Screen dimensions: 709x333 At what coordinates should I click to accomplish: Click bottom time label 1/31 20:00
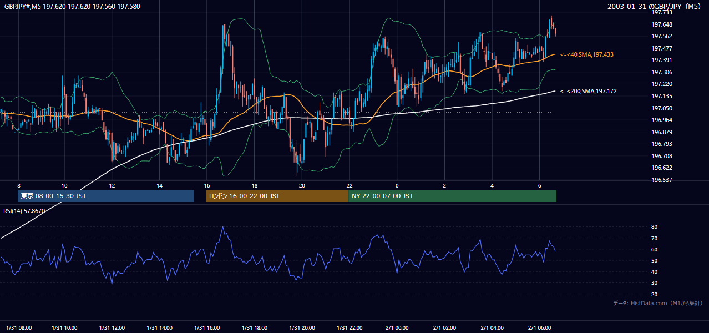click(x=302, y=327)
